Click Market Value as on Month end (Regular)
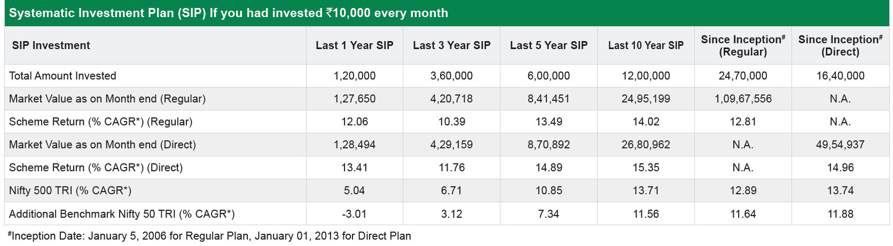The width and height of the screenshot is (893, 246). (x=107, y=99)
